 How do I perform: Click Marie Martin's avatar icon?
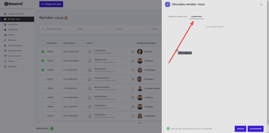tap(90, 70)
